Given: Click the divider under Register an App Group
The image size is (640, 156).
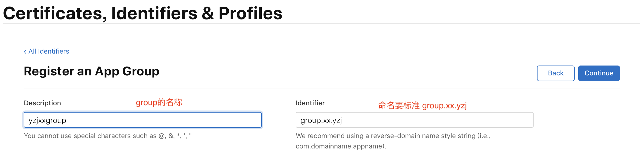Looking at the screenshot, I should click(x=322, y=88).
